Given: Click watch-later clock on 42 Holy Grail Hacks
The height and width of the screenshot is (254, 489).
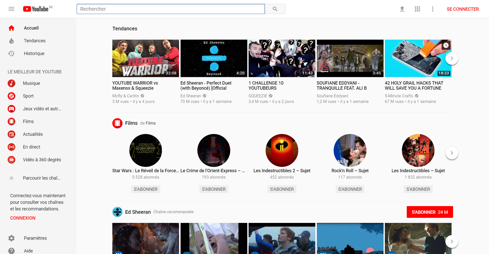Looking at the screenshot, I should click(x=446, y=45).
